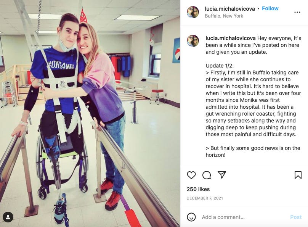The image size is (308, 227).
Task: Open the three-dot more options menu
Action: (x=297, y=12)
